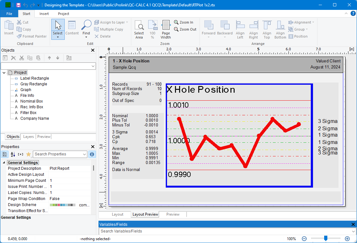357x243 pixels.
Task: Toggle the Select tool in Edit group
Action: coord(58,28)
